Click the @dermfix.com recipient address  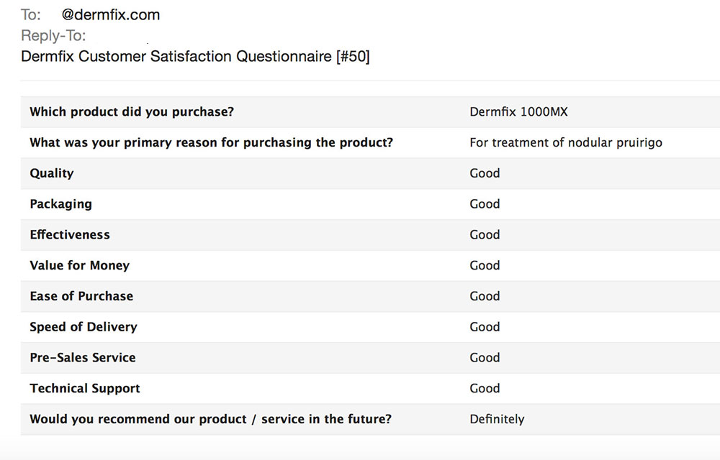(x=111, y=14)
